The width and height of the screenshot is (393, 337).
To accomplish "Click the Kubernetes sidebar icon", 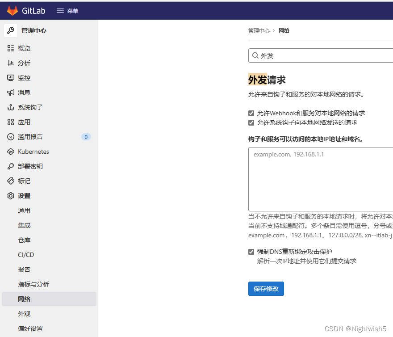I will pos(10,151).
